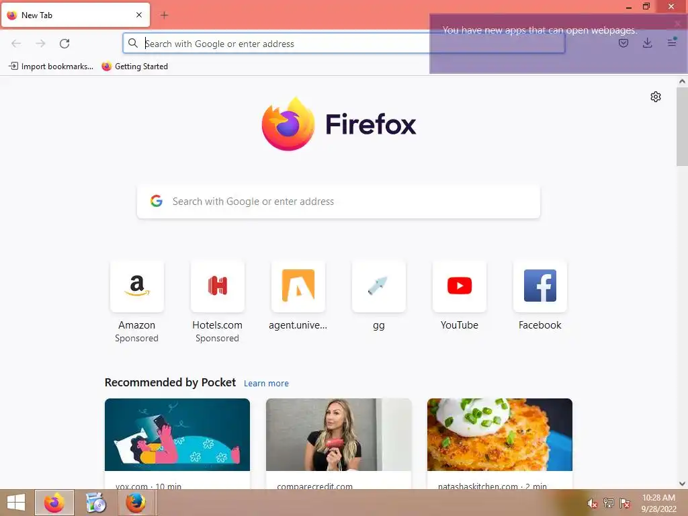The image size is (688, 516).
Task: Click the Google G logo in search box
Action: pyautogui.click(x=156, y=201)
